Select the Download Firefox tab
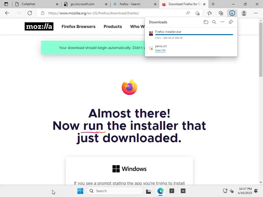 coord(184,4)
